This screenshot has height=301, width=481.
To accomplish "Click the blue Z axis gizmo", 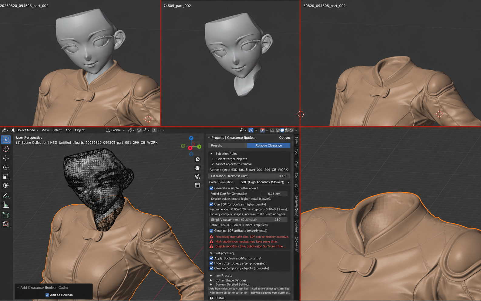I will pos(191,138).
